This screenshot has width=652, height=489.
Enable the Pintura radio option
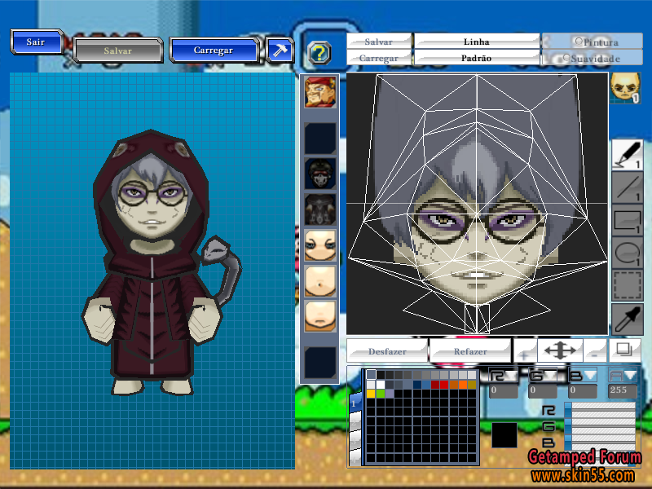(578, 42)
